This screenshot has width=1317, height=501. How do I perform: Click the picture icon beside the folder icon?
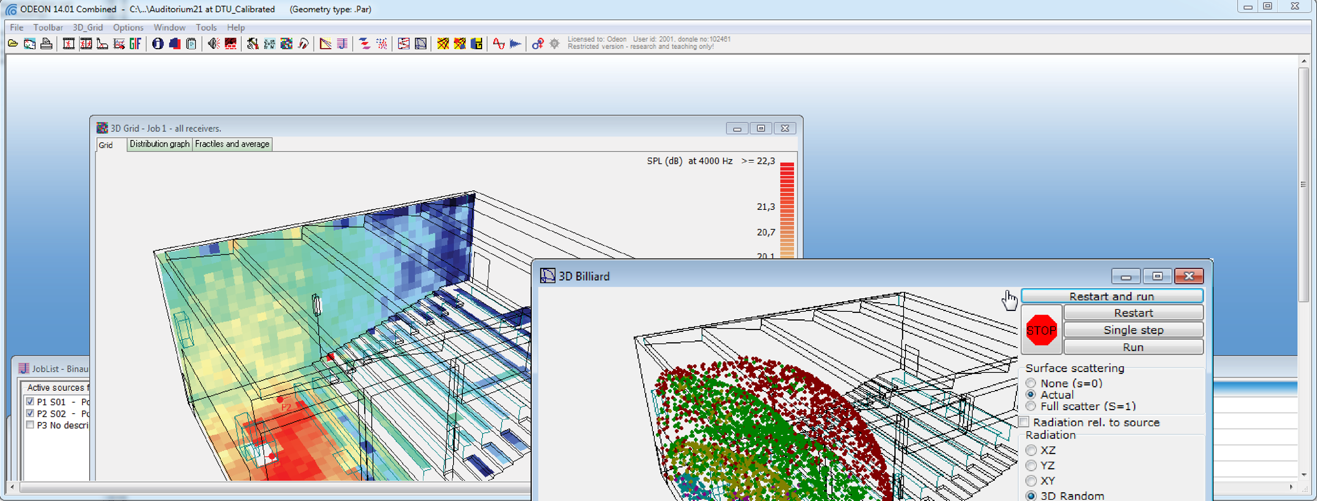click(30, 44)
